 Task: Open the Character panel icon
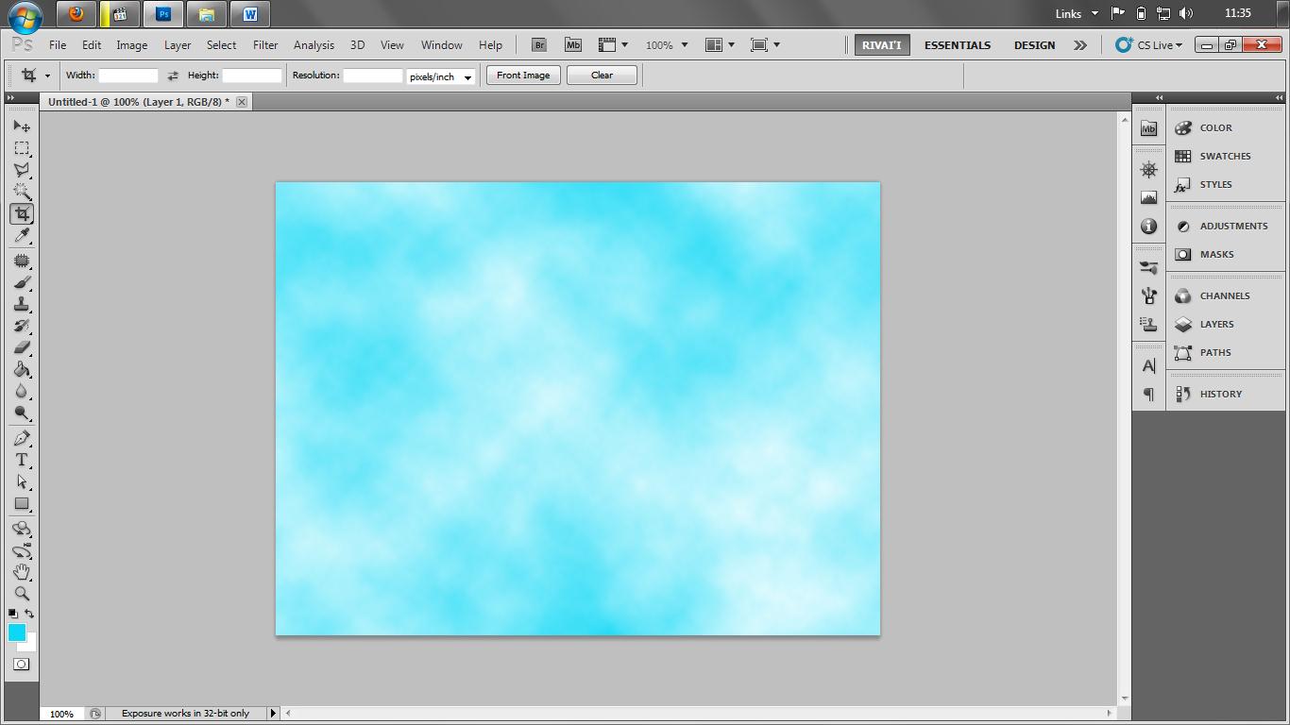(x=1148, y=366)
